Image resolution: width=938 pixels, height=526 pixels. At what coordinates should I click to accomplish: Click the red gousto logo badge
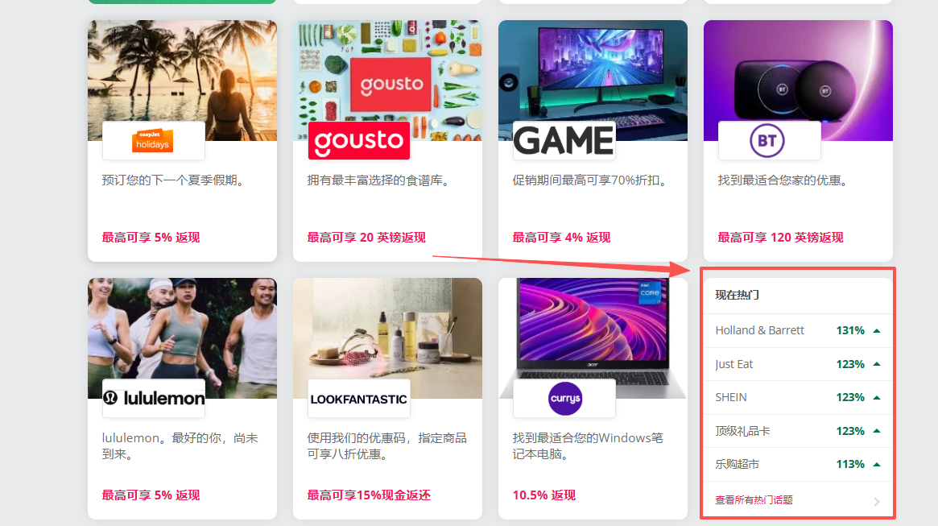359,141
